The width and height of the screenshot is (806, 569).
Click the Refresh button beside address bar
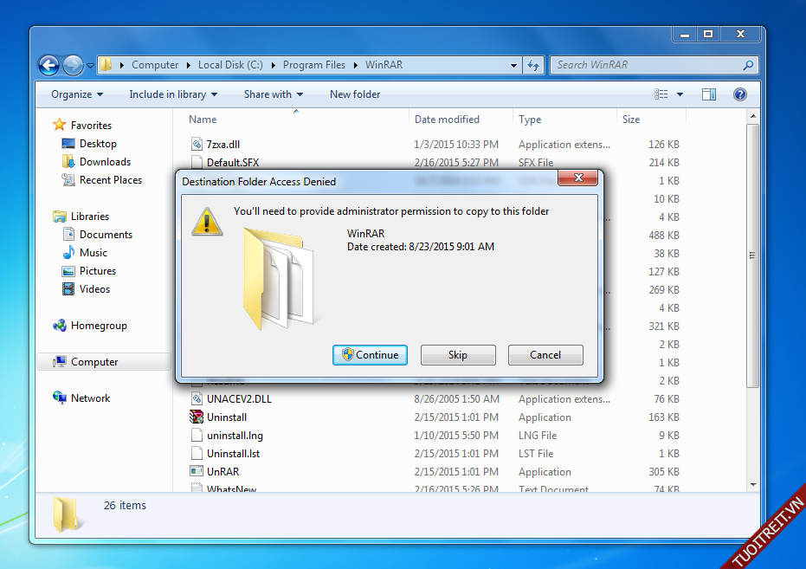(533, 65)
